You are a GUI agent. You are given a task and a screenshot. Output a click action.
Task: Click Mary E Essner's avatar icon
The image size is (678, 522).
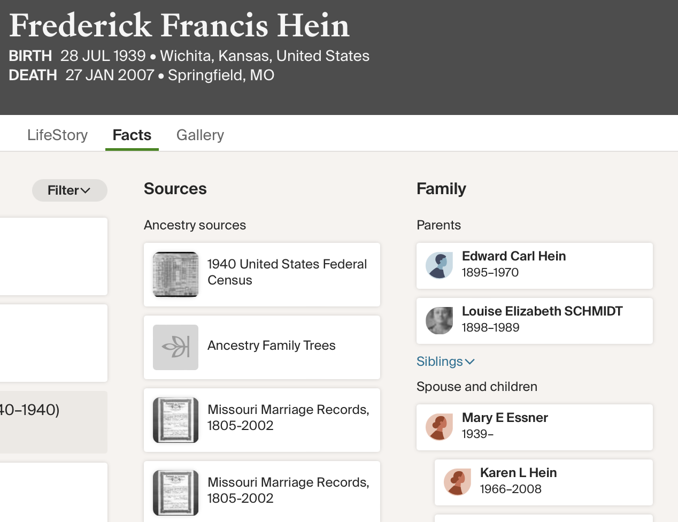(439, 427)
